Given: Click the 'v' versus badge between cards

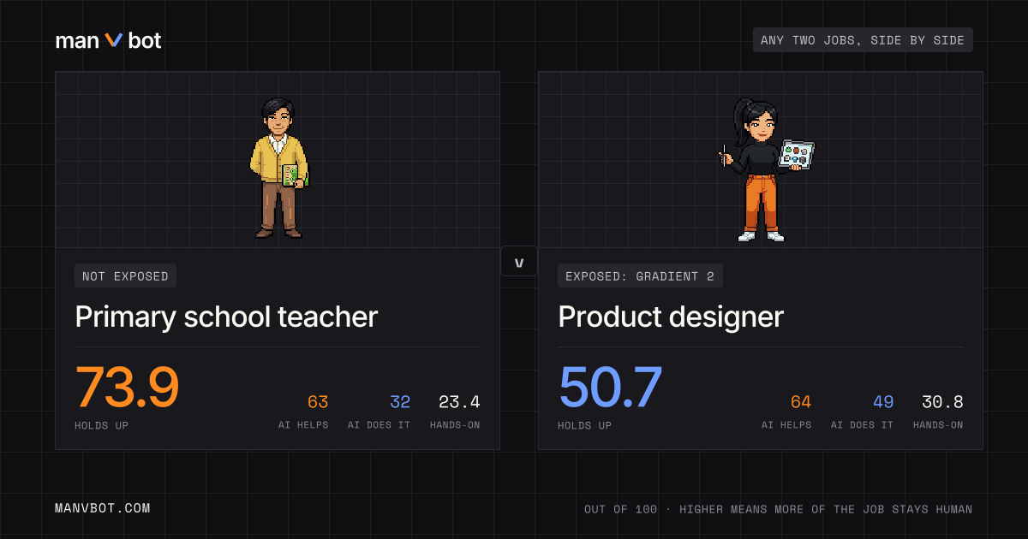Looking at the screenshot, I should [518, 262].
